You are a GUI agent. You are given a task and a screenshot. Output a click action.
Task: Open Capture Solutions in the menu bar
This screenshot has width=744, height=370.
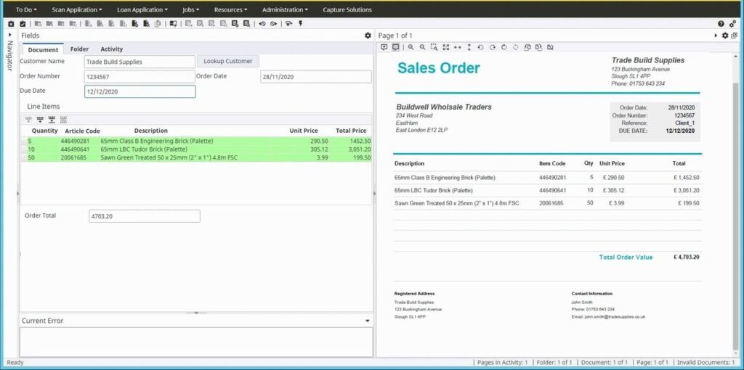[x=347, y=10]
